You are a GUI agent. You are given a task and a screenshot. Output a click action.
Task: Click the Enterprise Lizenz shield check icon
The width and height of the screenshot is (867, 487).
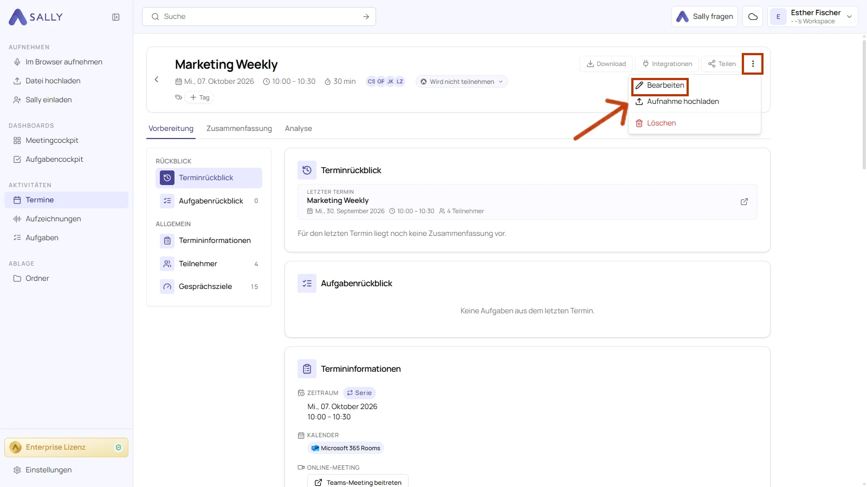119,447
